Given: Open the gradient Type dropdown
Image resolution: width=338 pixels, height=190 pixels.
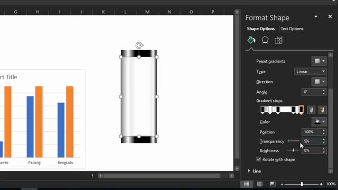Looking at the screenshot, I should [311, 72].
